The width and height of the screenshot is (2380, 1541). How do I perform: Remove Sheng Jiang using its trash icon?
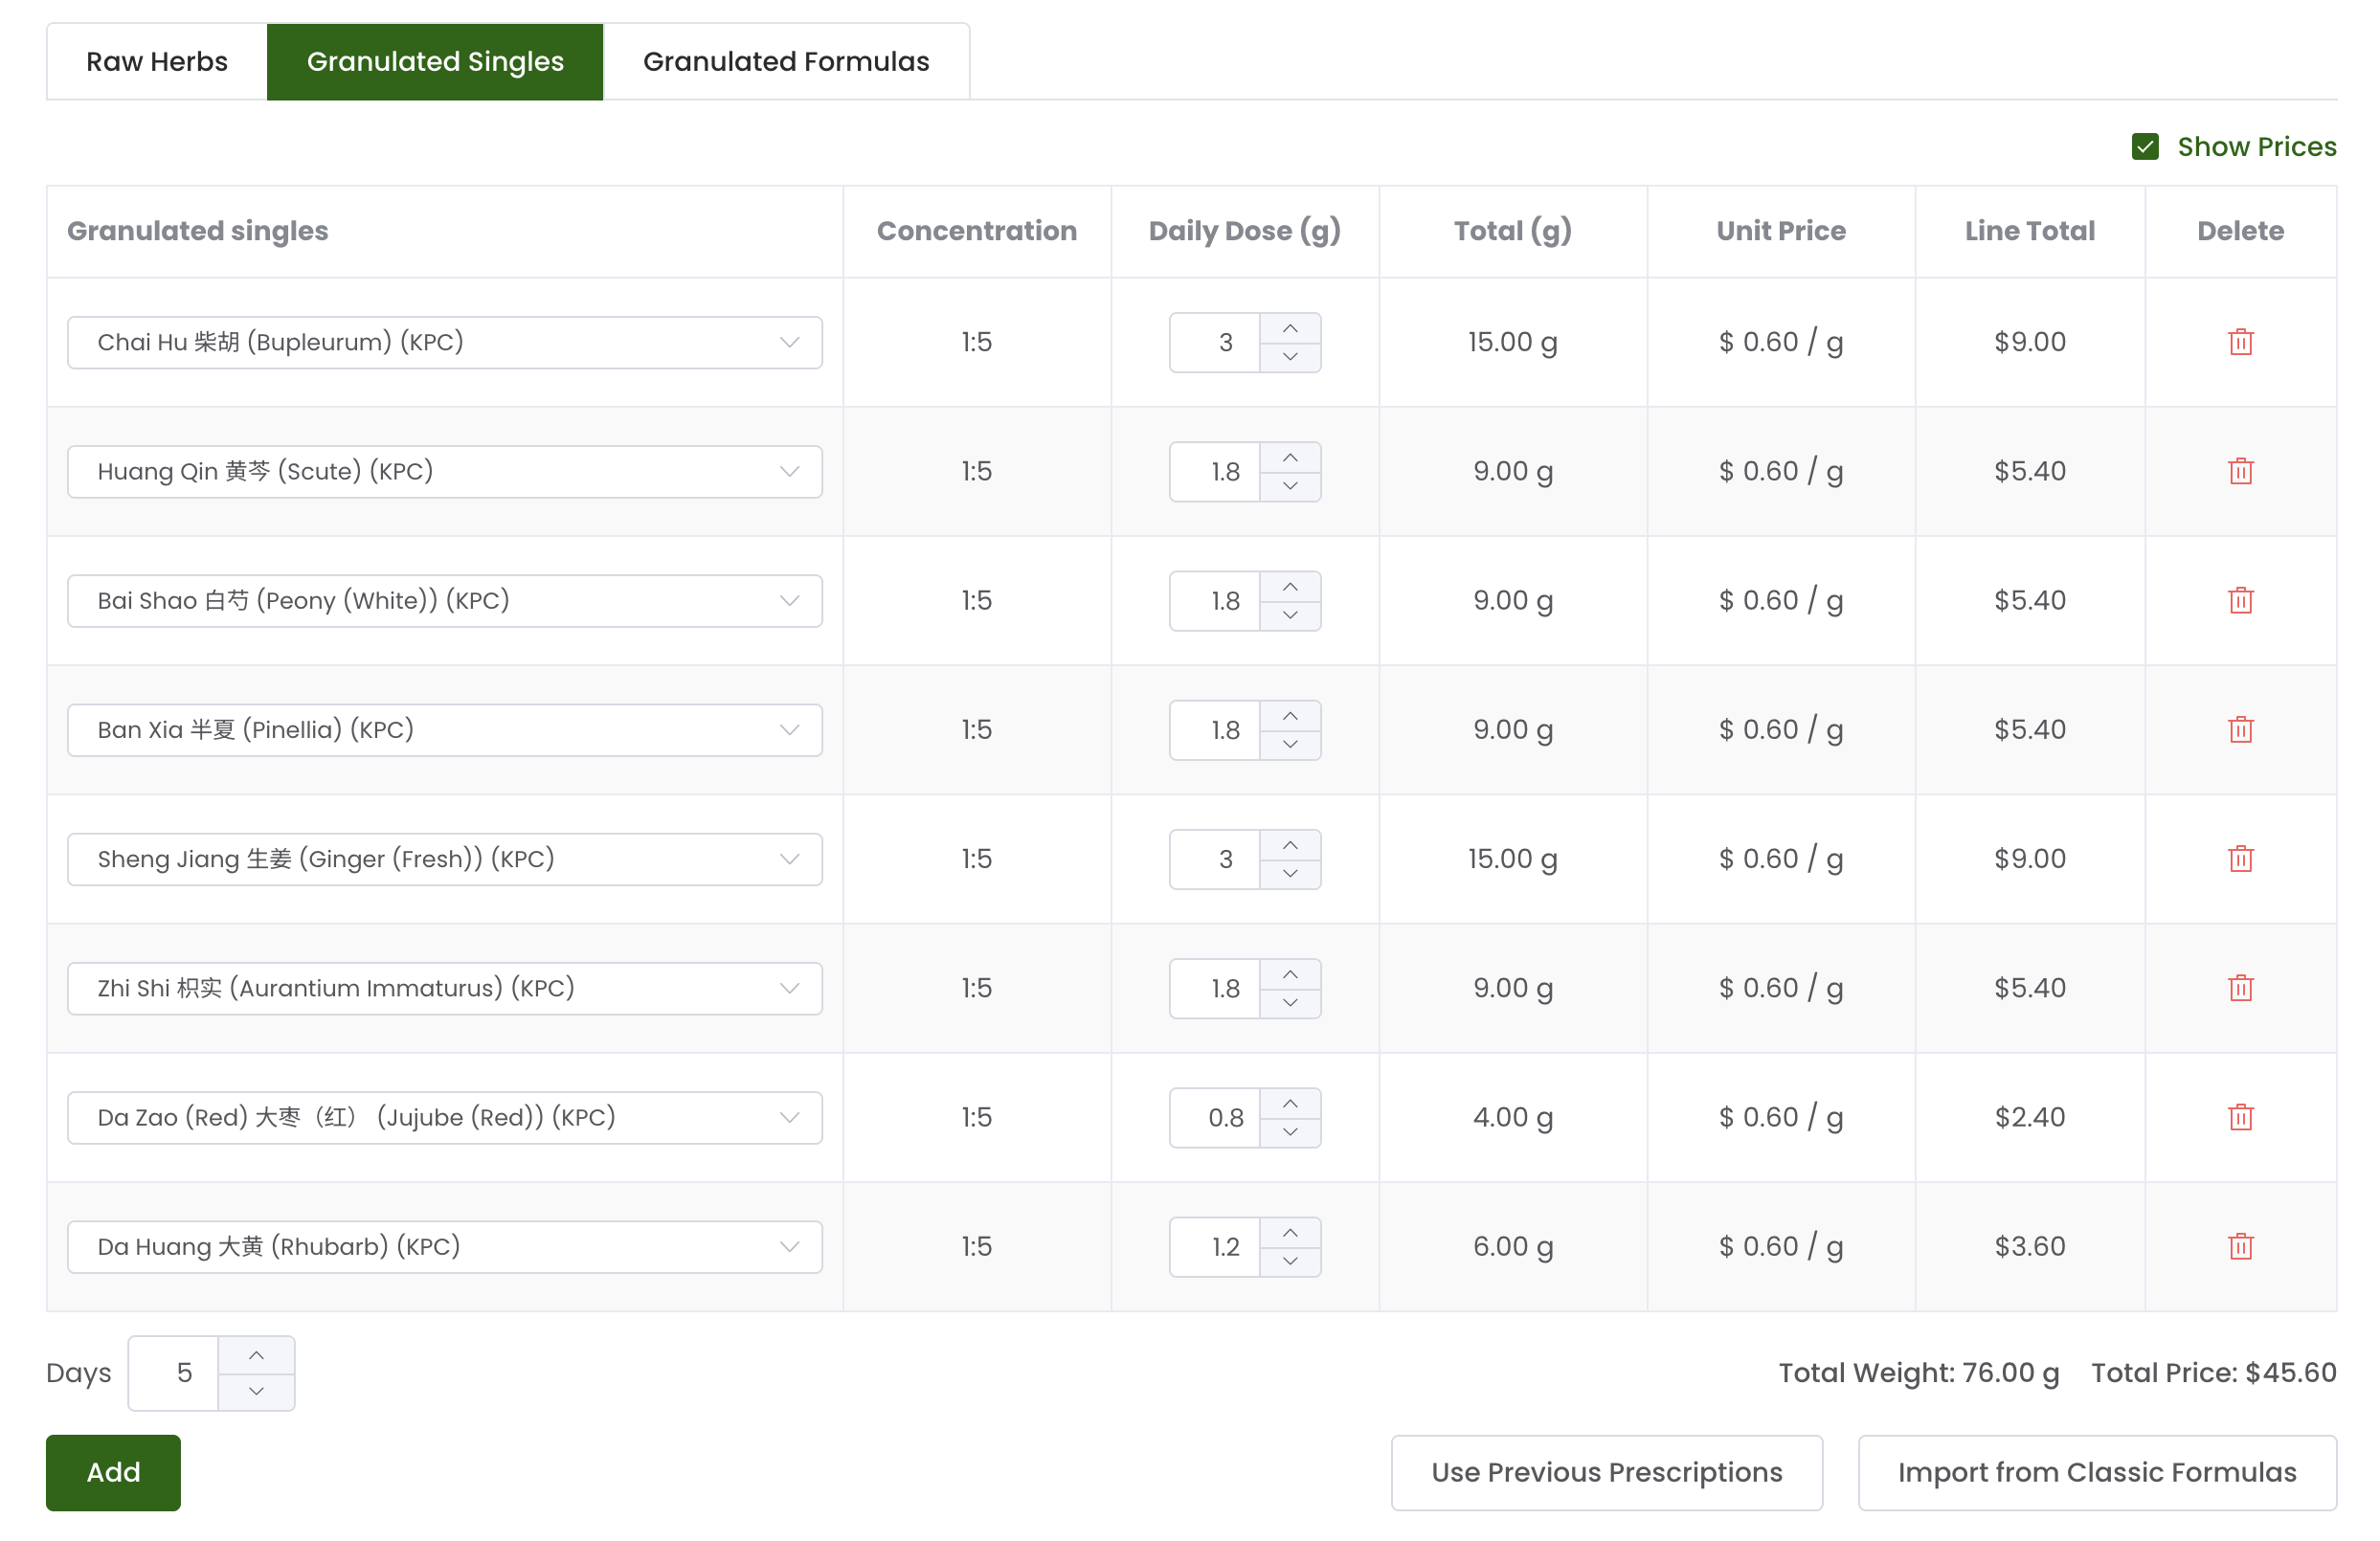point(2241,859)
